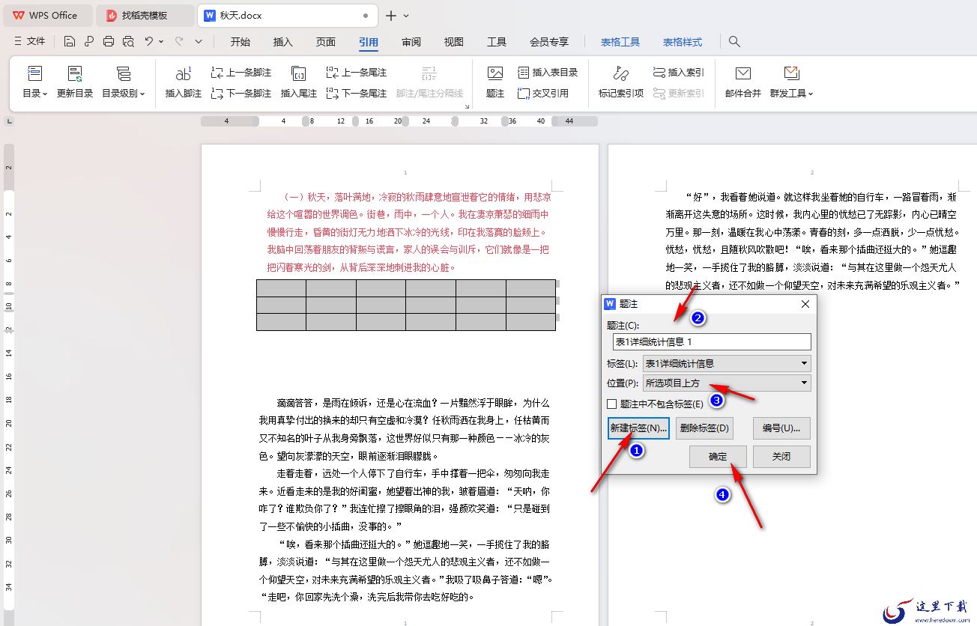Confirm the caption with 确定
977x626 pixels.
pyautogui.click(x=718, y=457)
